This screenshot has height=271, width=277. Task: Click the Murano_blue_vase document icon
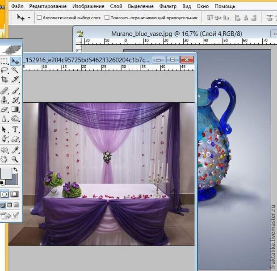coord(80,33)
